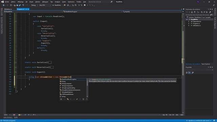Image resolution: width=217 pixels, height=122 pixels.
Task: Click the Navigate Backward toolbar icon
Action: 3,5
